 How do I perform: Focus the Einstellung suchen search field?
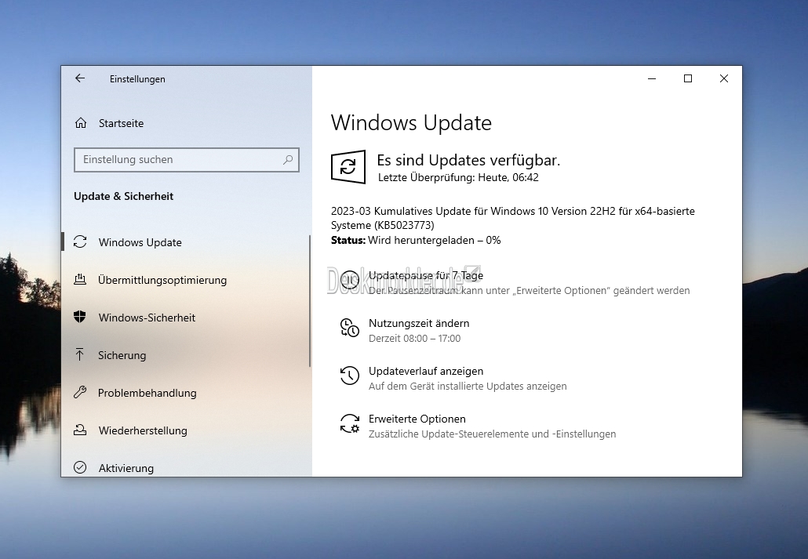click(187, 160)
